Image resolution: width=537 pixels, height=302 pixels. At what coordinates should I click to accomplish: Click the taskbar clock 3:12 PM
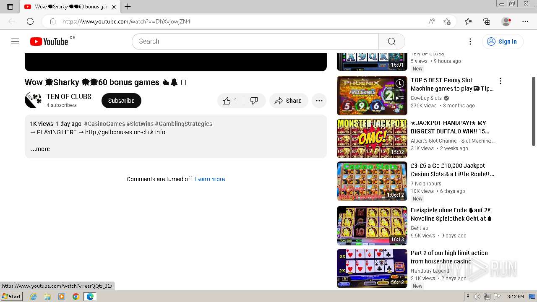point(515,297)
